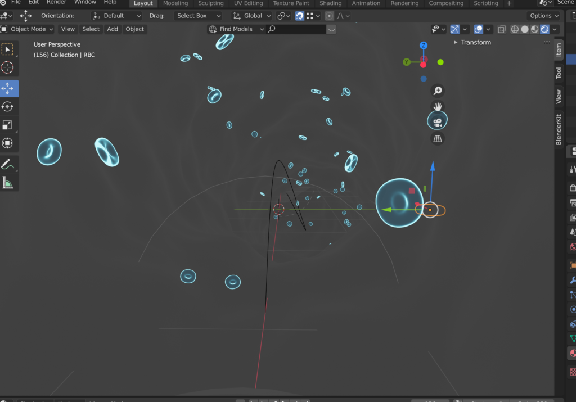The height and width of the screenshot is (402, 576).
Task: Click the blue Z axis gizmo circle
Action: tap(423, 46)
